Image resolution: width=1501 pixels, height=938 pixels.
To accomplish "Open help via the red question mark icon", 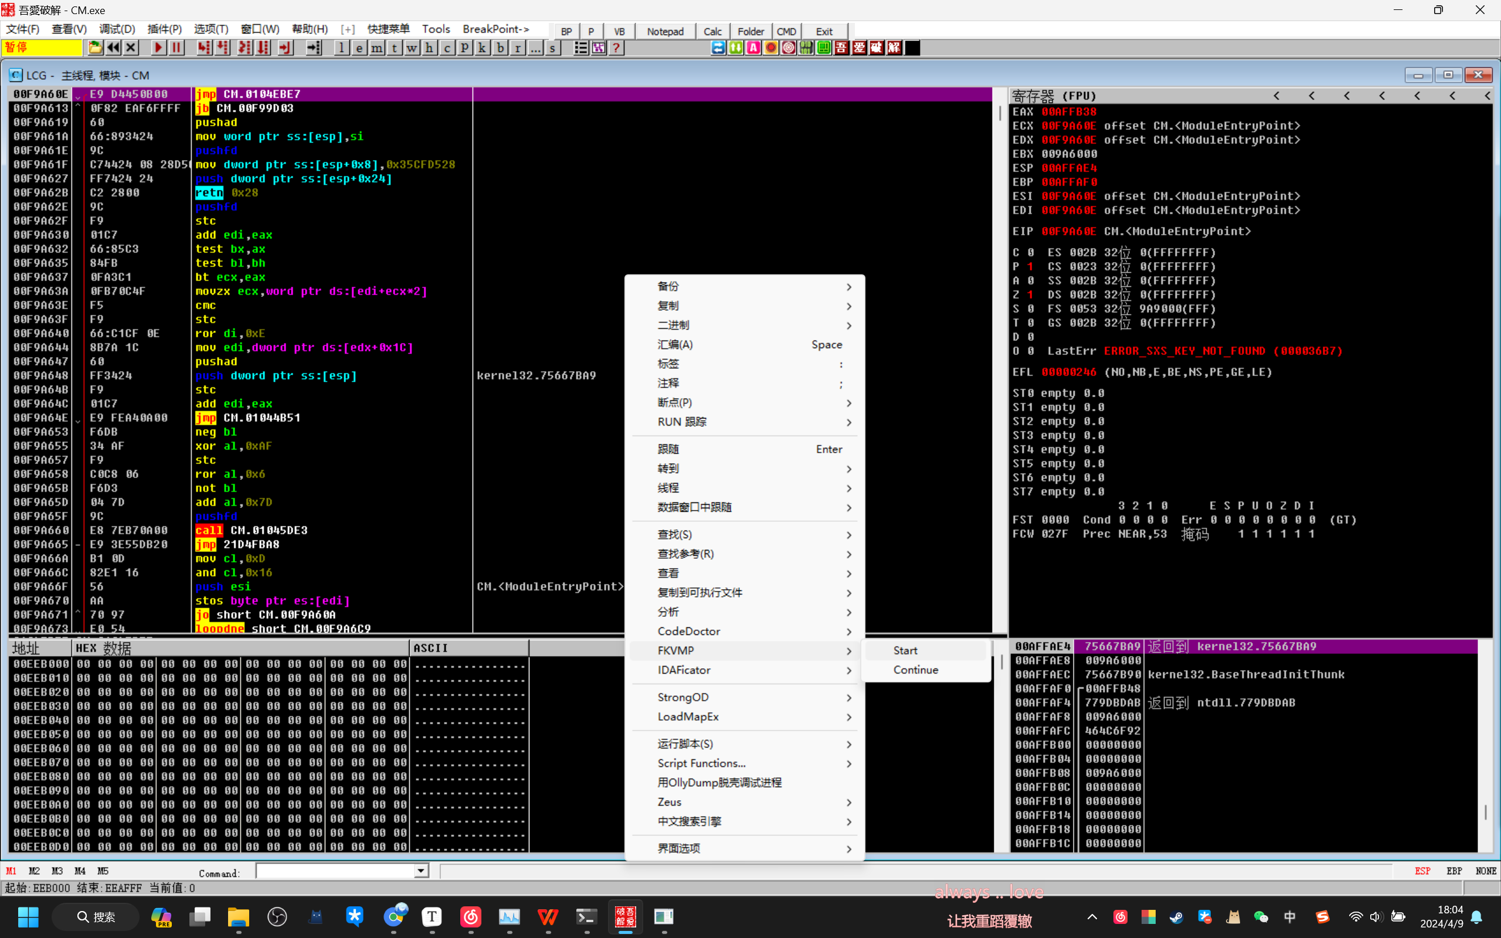I will 616,47.
